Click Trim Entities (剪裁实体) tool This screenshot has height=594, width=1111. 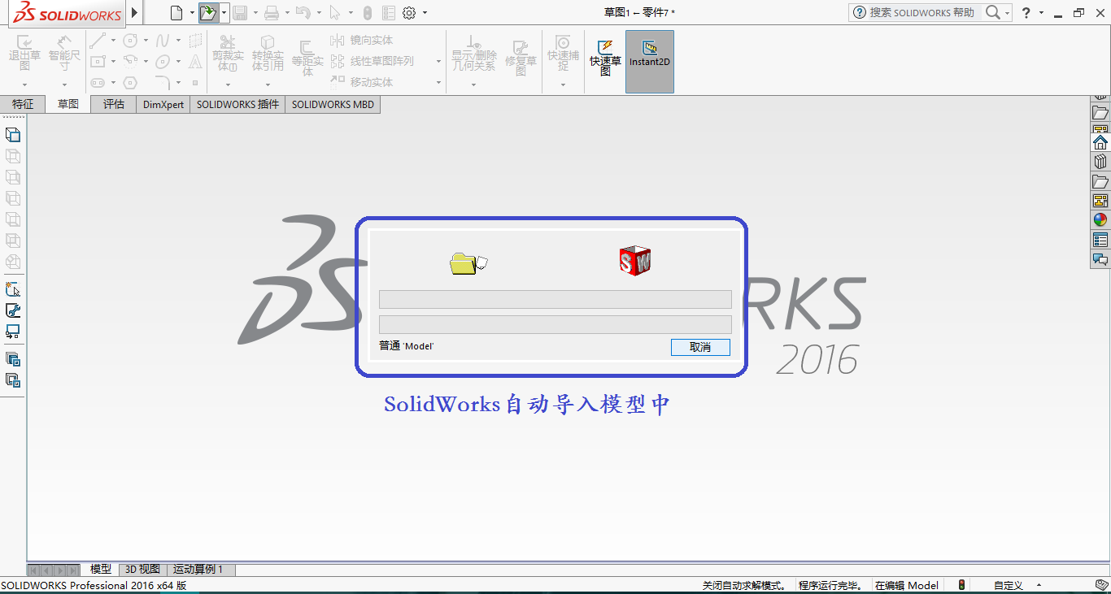point(228,54)
